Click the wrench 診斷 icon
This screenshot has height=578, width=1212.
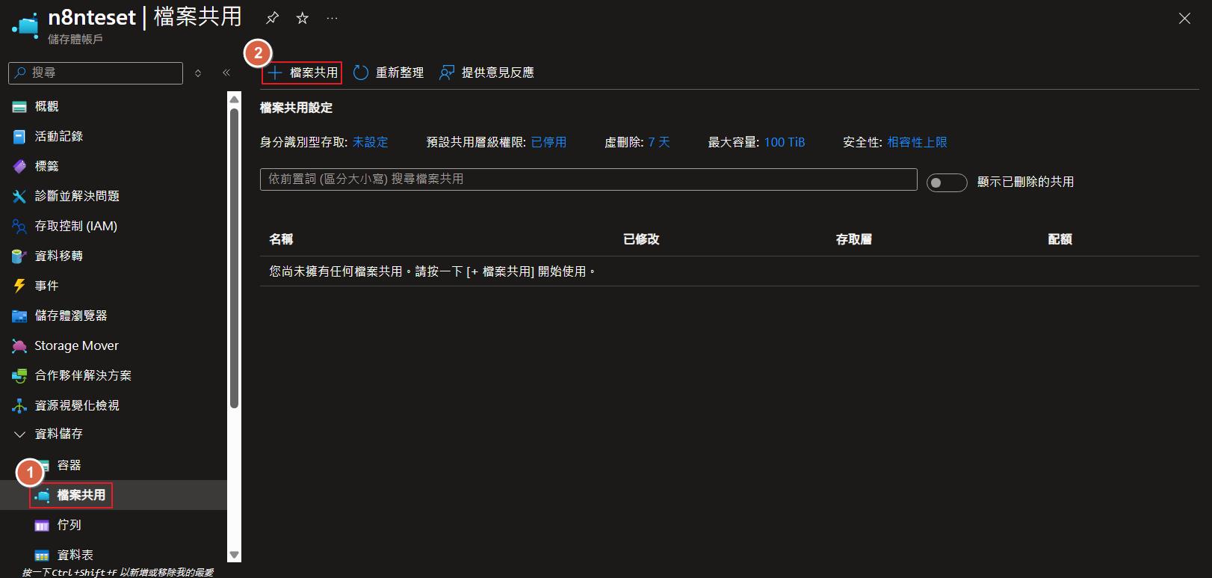click(x=19, y=197)
